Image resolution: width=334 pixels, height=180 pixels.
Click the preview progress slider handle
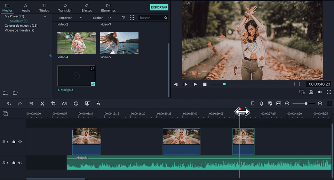pyautogui.click(x=224, y=84)
